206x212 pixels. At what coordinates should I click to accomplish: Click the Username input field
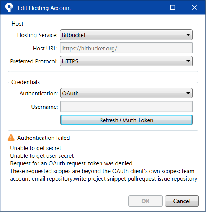(126, 107)
